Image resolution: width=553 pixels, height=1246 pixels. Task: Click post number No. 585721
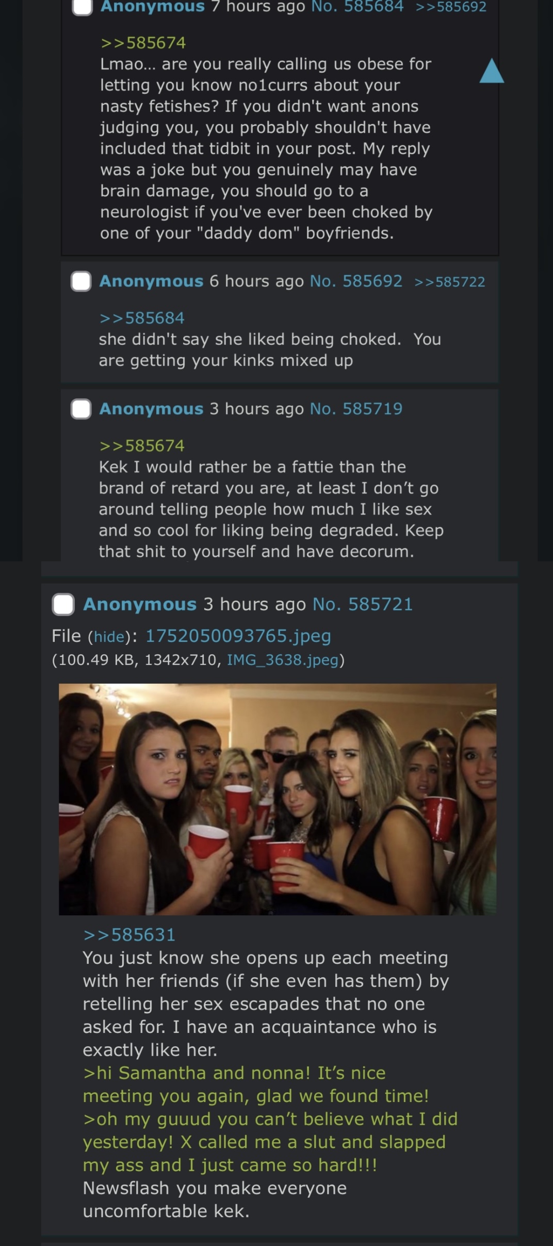tap(363, 604)
